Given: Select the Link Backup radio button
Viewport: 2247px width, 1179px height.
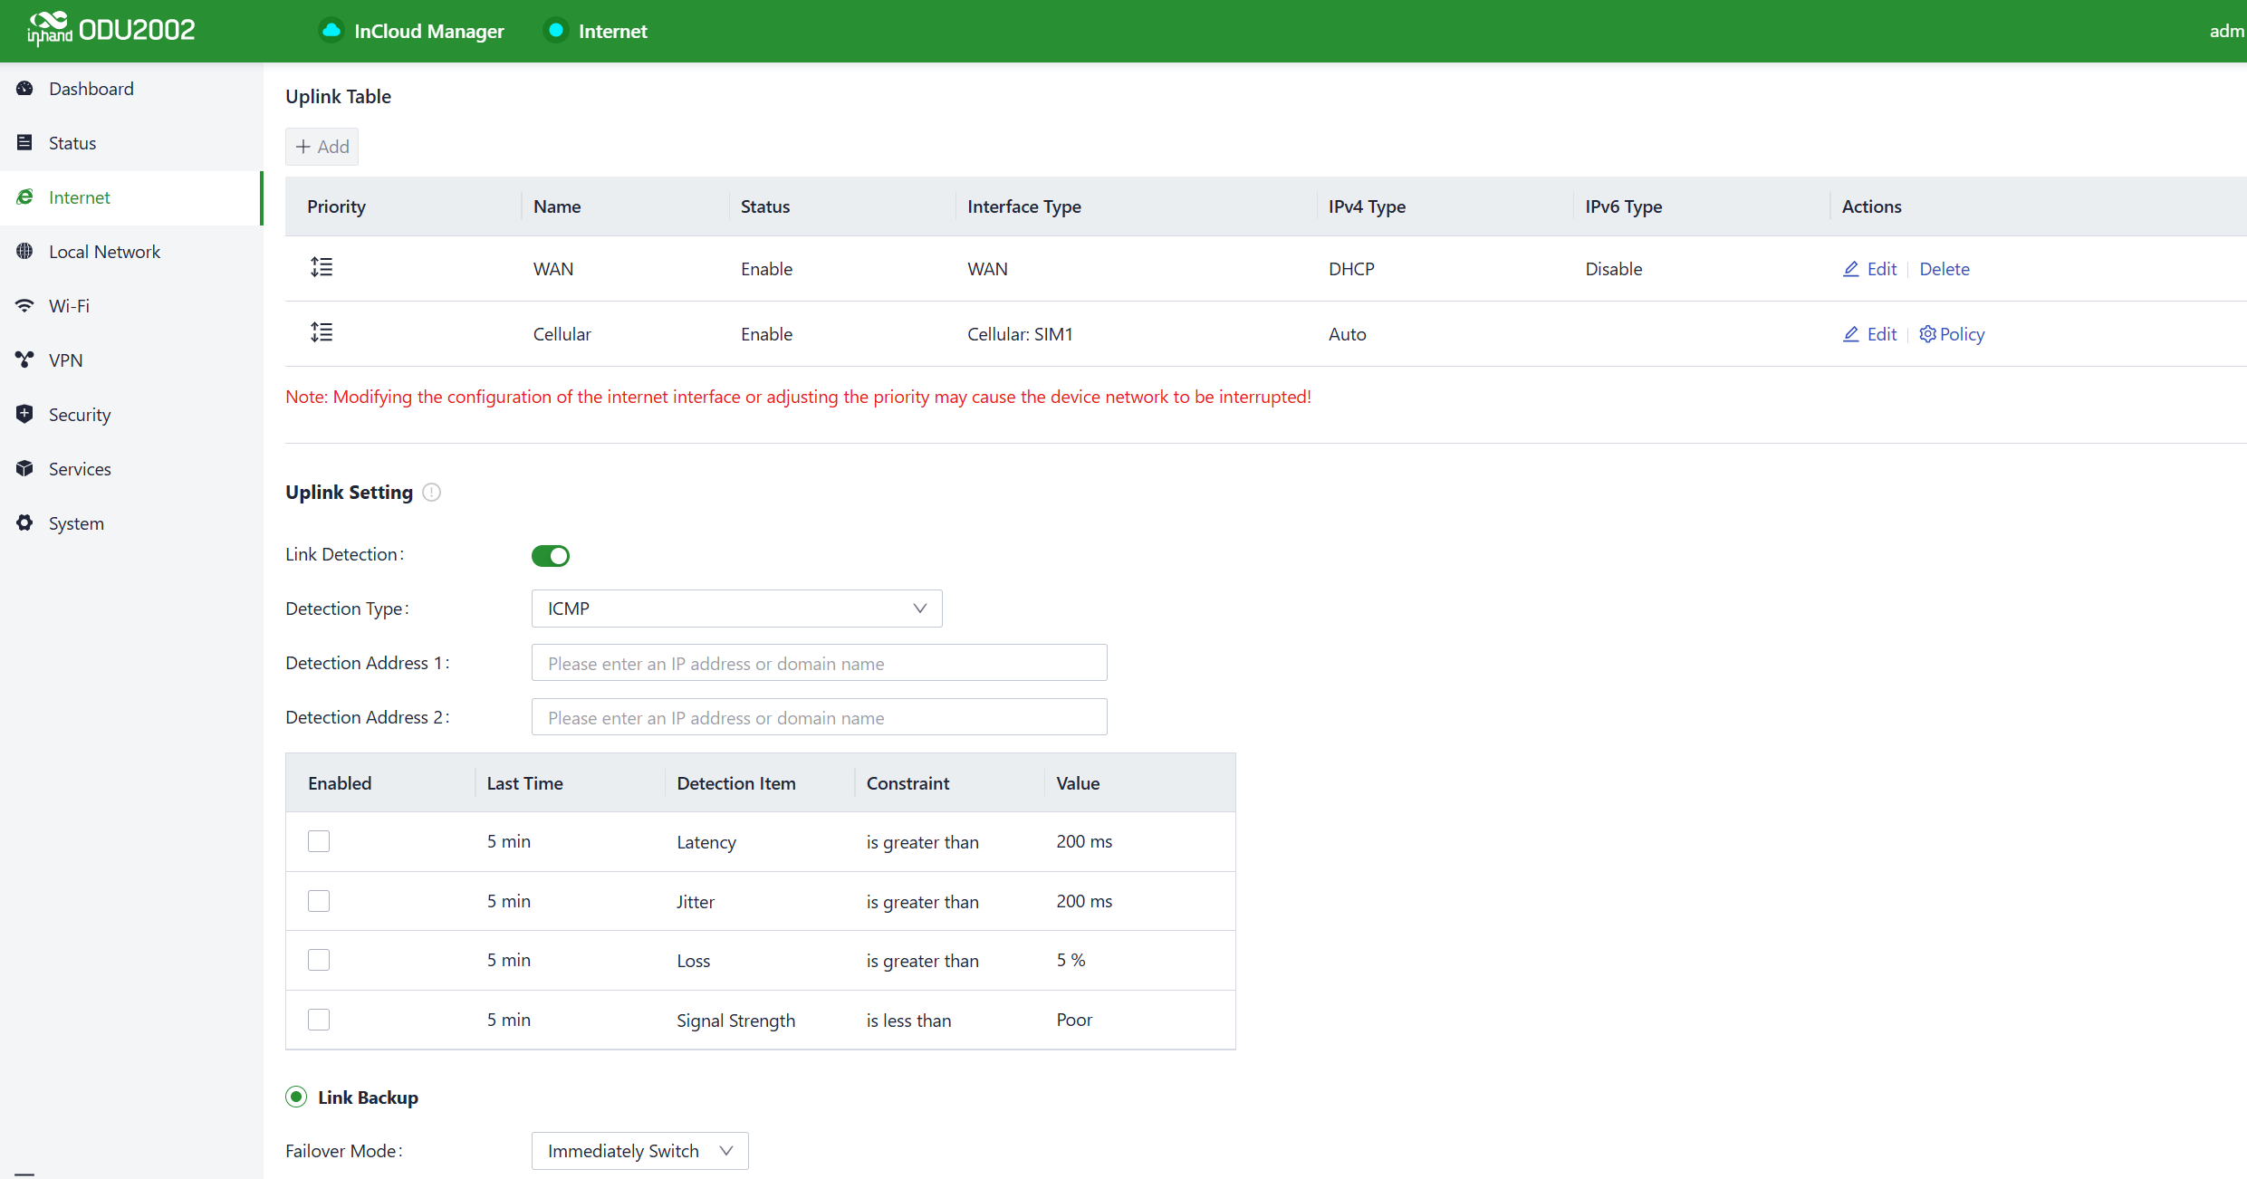Looking at the screenshot, I should tap(296, 1097).
